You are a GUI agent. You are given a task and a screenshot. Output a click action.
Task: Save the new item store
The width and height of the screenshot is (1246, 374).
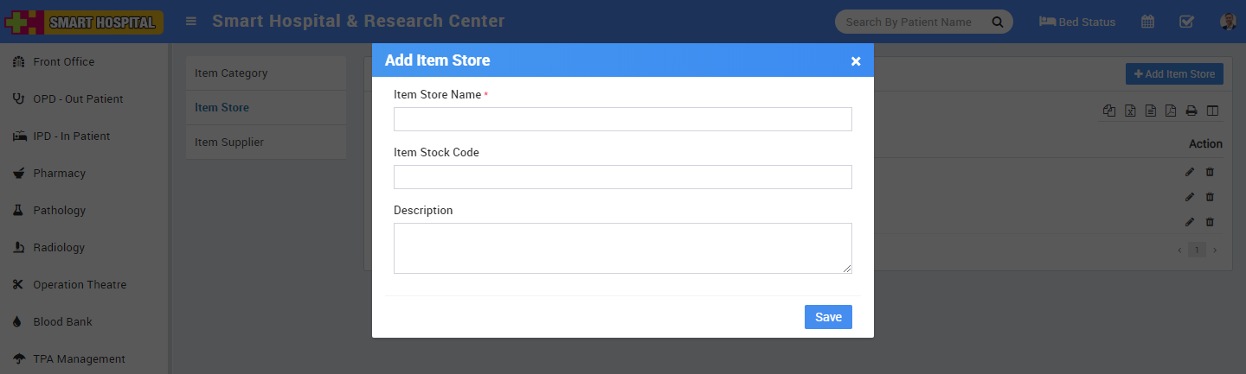click(x=828, y=317)
